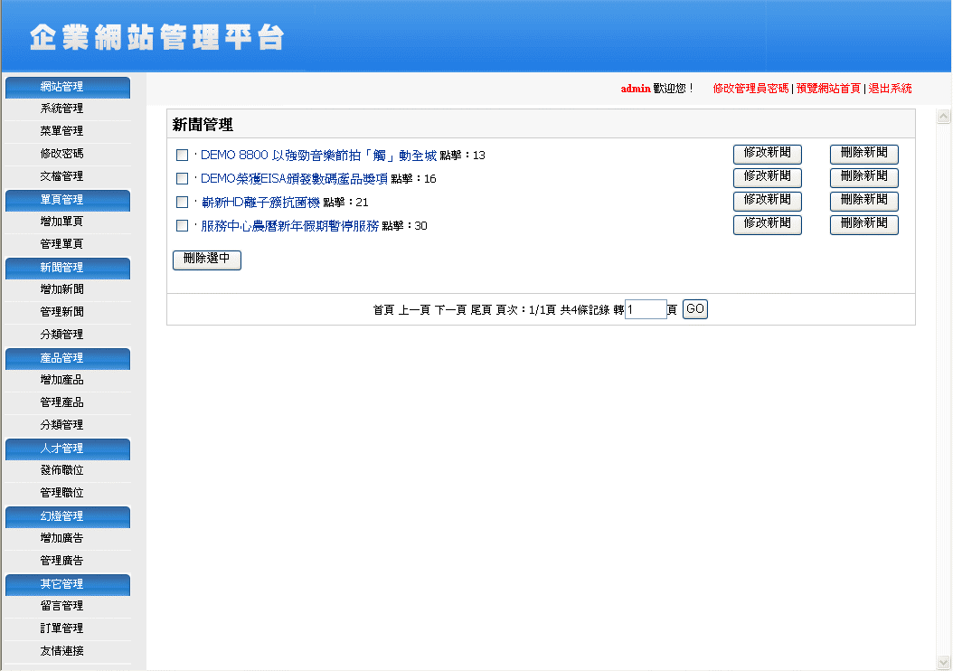Select 管理產品 menu item

[x=61, y=402]
